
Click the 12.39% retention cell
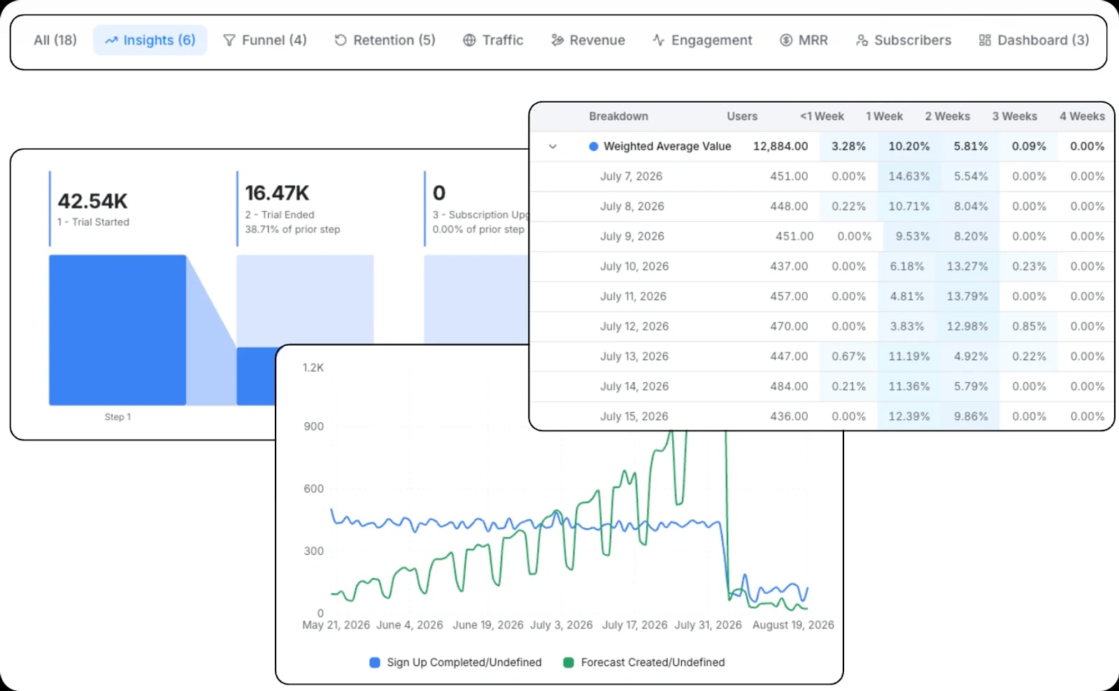[909, 416]
